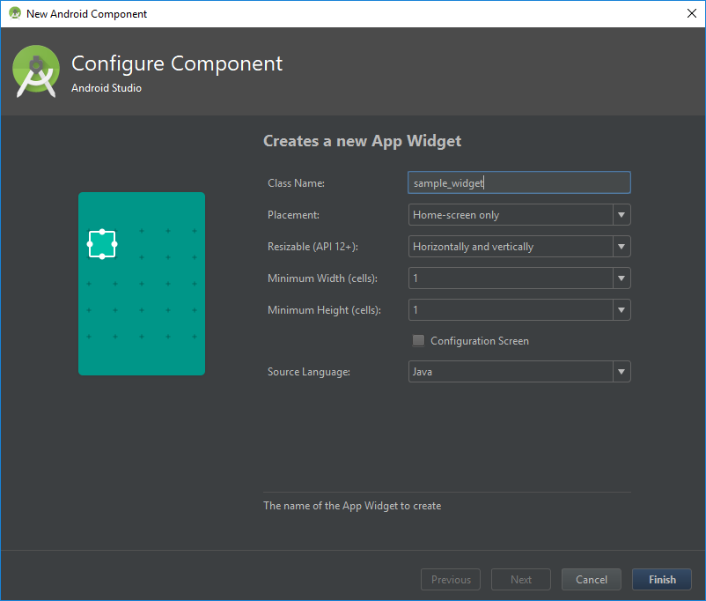Click the 'Class Name:' label

coord(296,183)
